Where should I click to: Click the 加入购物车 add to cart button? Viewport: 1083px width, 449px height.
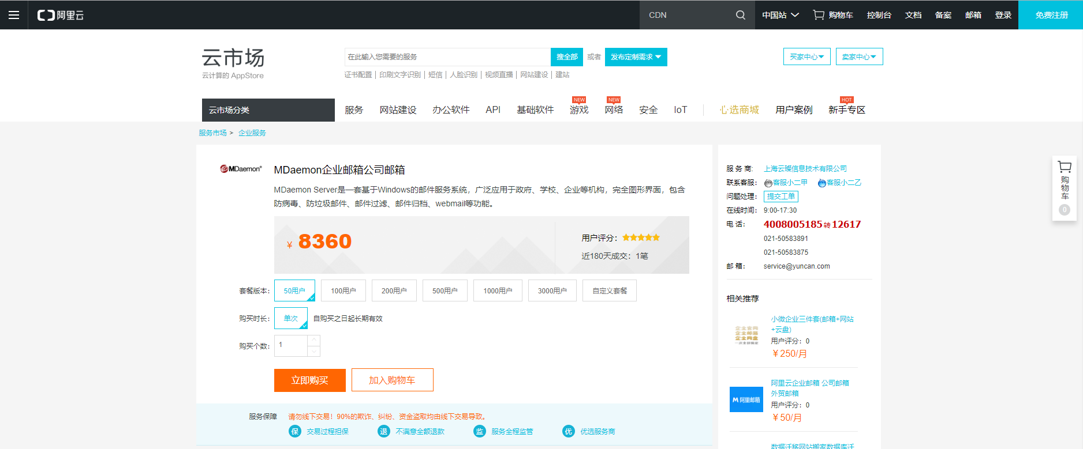(x=393, y=380)
